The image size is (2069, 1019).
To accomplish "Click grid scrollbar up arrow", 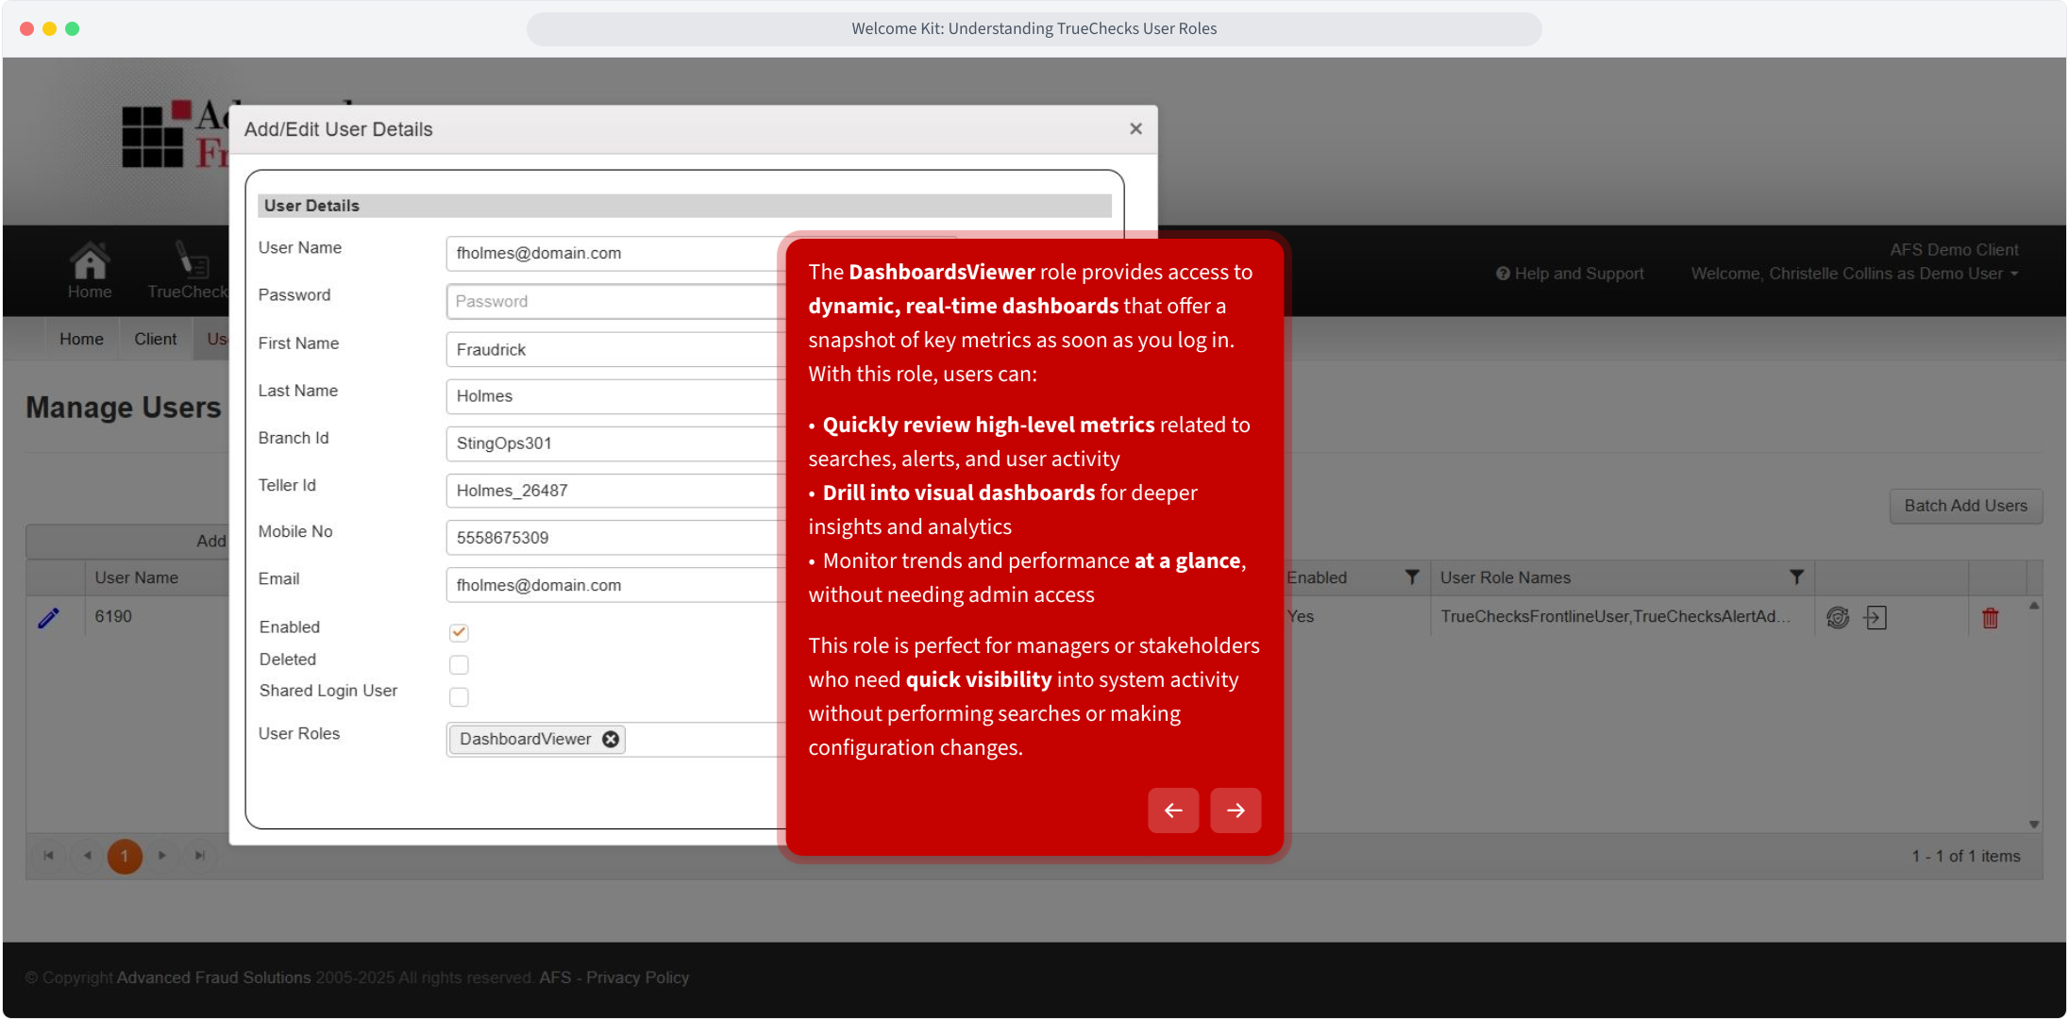I will click(x=2034, y=605).
